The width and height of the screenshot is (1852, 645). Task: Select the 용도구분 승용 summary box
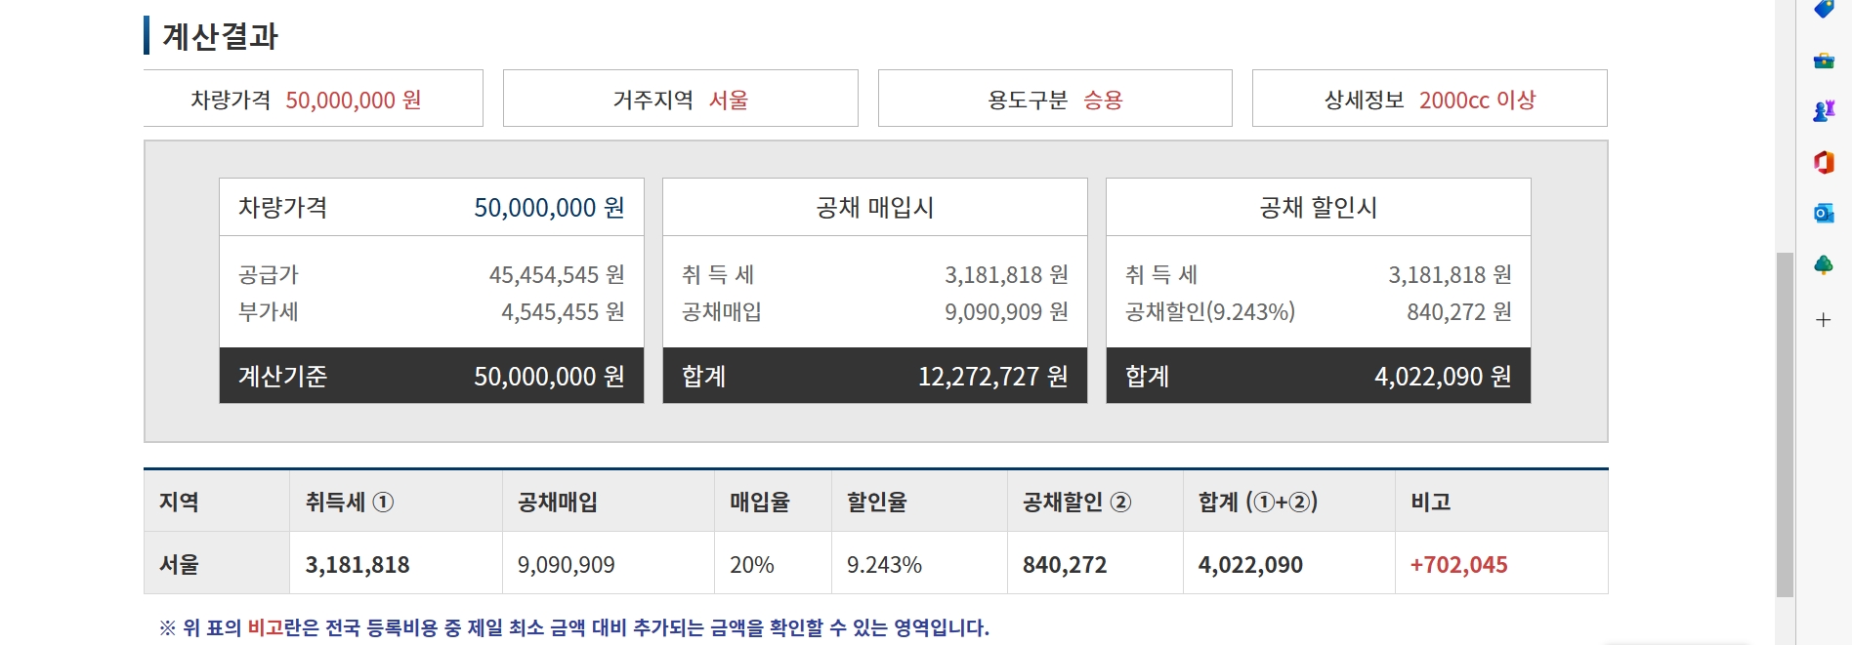click(1055, 99)
